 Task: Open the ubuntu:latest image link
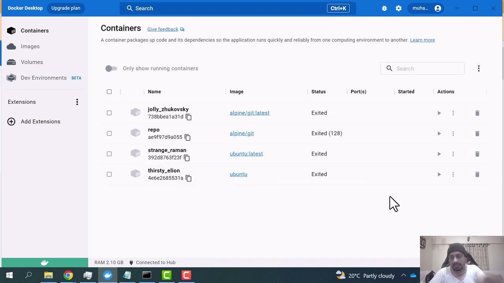click(246, 154)
